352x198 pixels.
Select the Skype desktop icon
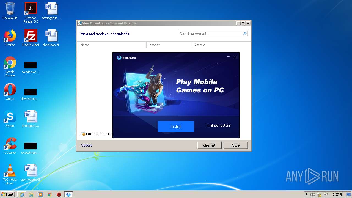click(x=10, y=119)
